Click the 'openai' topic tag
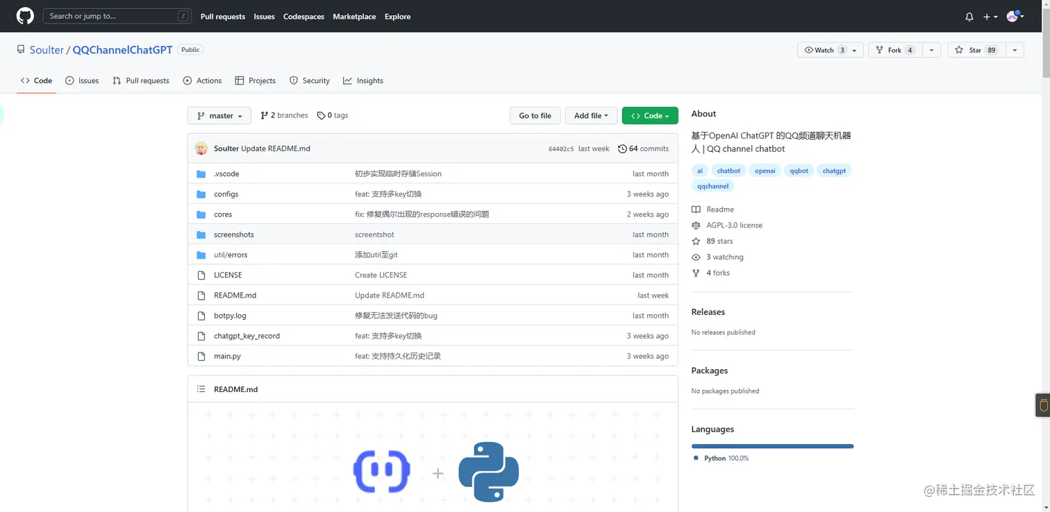 [x=765, y=171]
